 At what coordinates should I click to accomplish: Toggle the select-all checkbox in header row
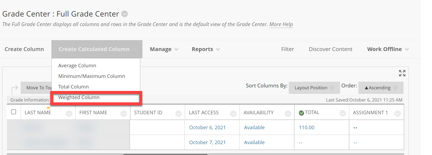point(14,112)
